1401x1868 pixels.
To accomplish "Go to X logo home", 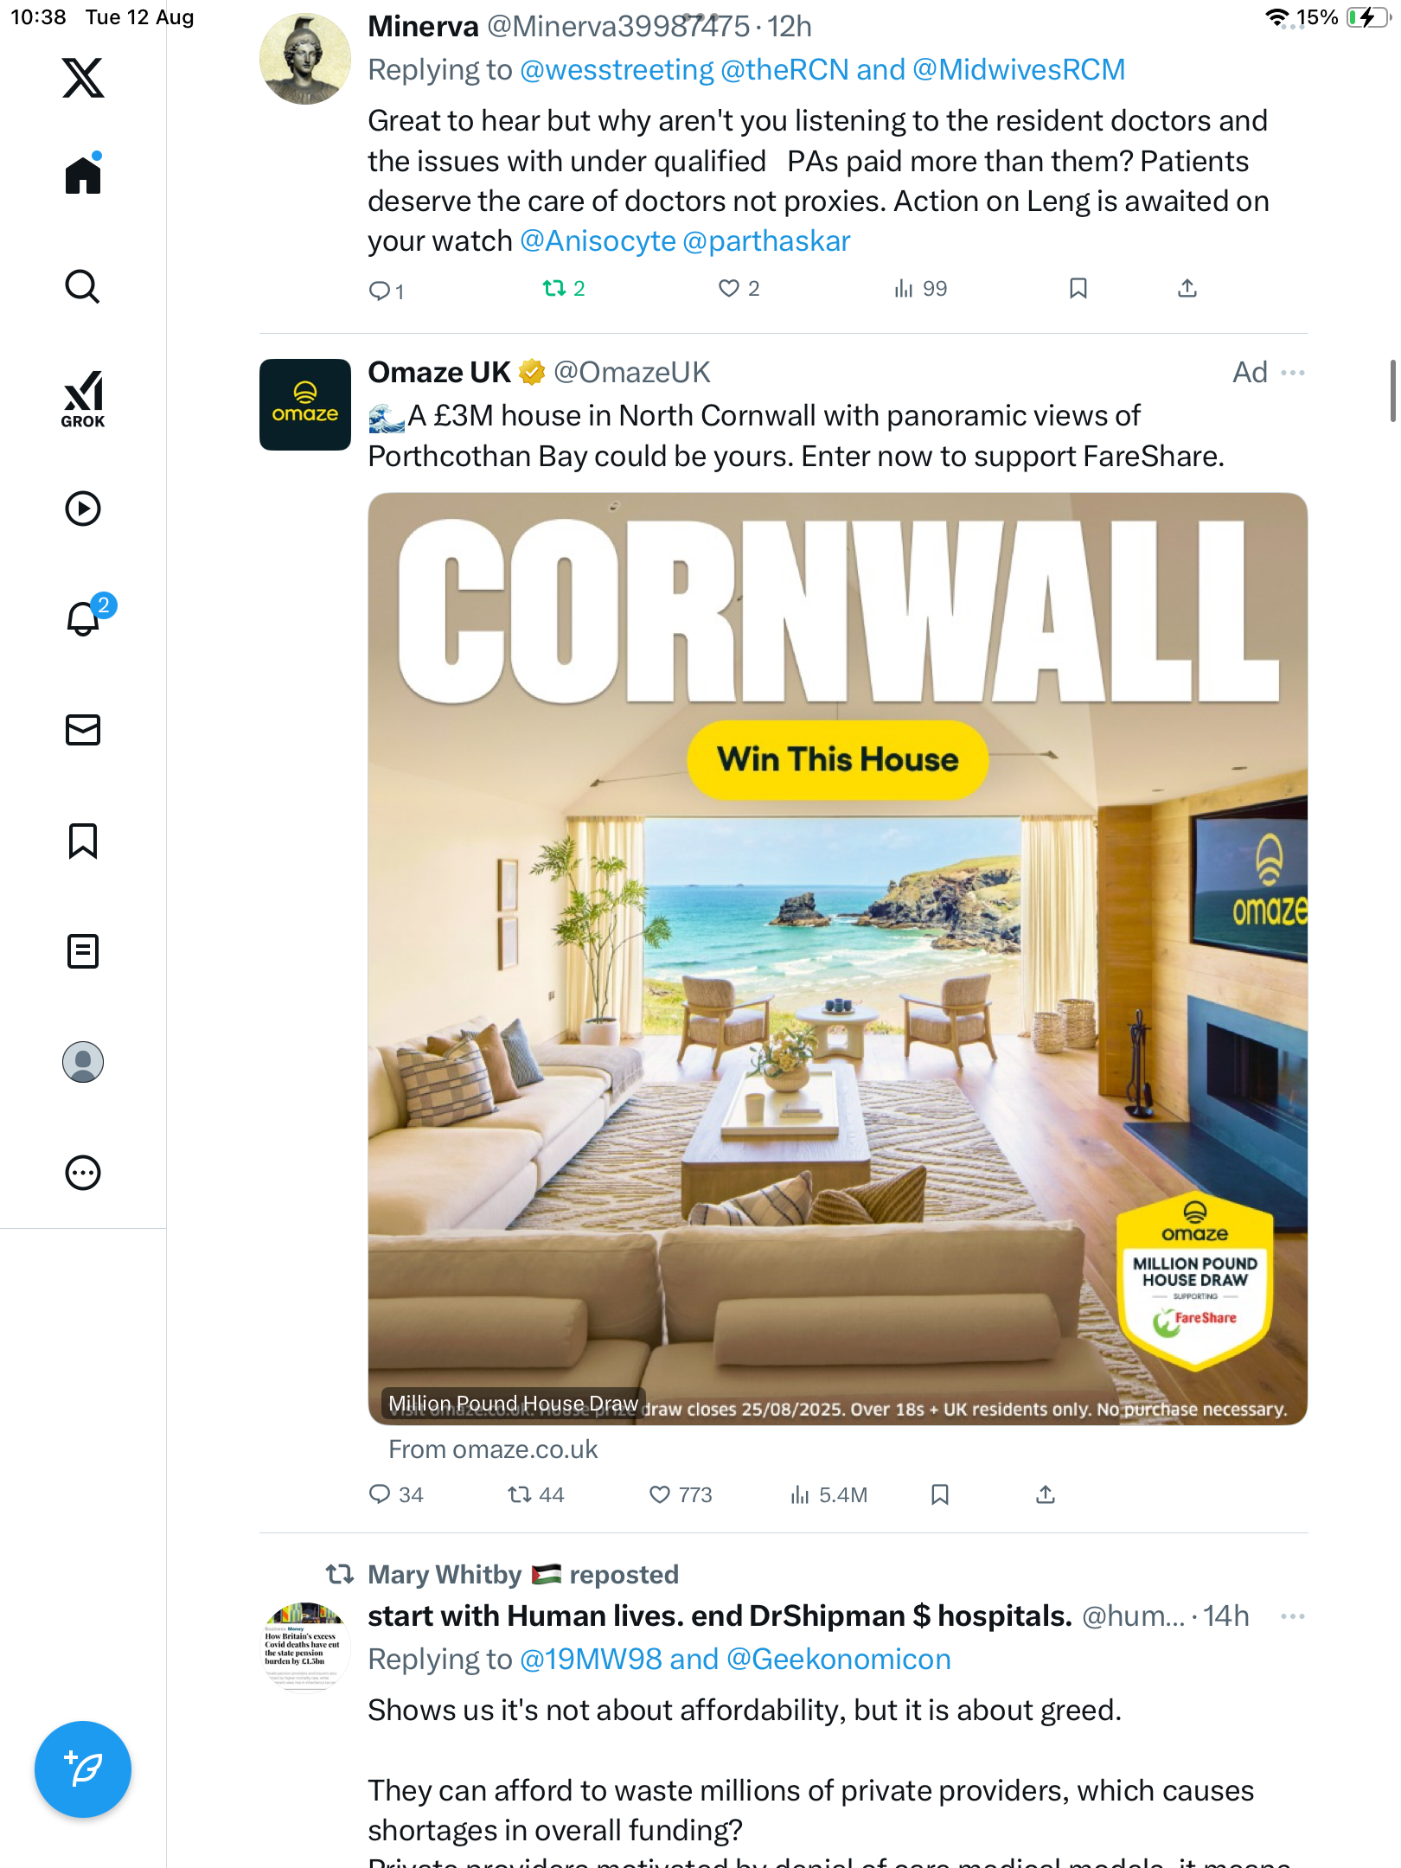I will tap(83, 78).
